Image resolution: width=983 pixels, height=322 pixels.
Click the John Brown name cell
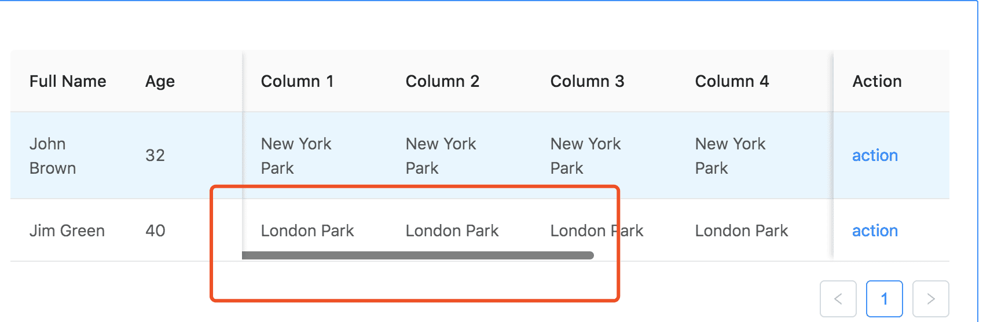click(53, 156)
